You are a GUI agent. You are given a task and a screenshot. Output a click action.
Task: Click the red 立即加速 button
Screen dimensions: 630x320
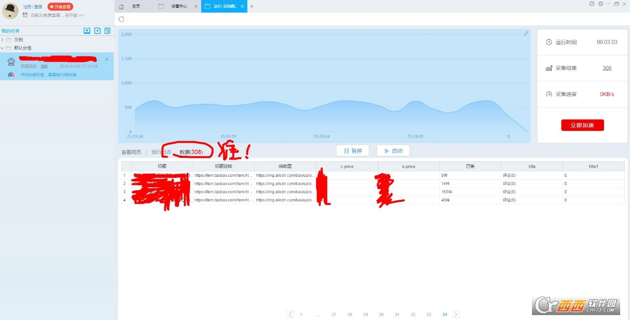coord(582,125)
